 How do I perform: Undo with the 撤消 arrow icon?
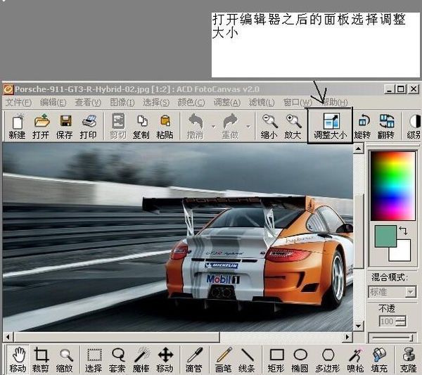click(195, 126)
